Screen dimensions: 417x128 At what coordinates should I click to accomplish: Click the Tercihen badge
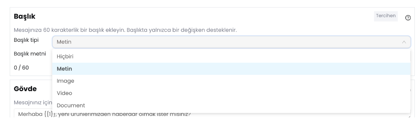click(386, 16)
